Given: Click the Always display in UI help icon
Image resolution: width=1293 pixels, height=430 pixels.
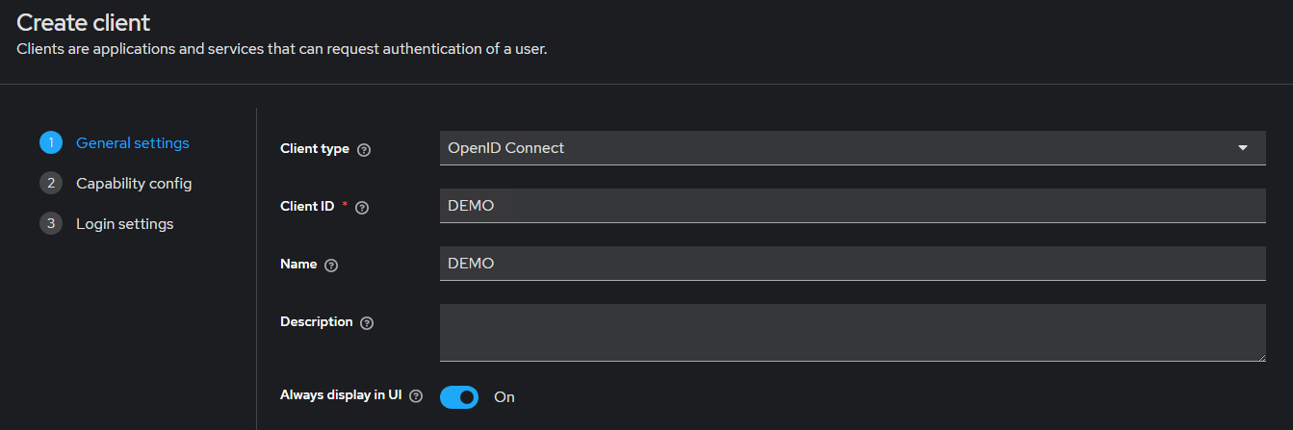Looking at the screenshot, I should click(416, 396).
